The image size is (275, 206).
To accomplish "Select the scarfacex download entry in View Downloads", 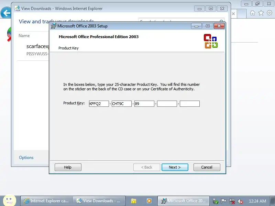I will (x=33, y=50).
